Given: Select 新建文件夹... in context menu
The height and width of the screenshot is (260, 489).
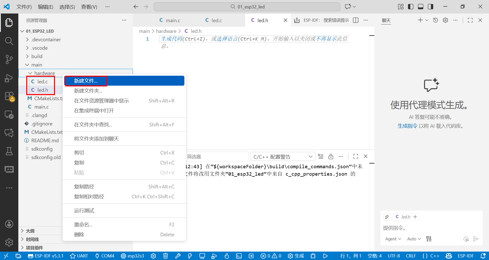Looking at the screenshot, I should click(124, 91).
